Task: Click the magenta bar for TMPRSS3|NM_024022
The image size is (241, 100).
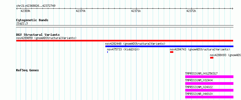Action: [209, 90]
